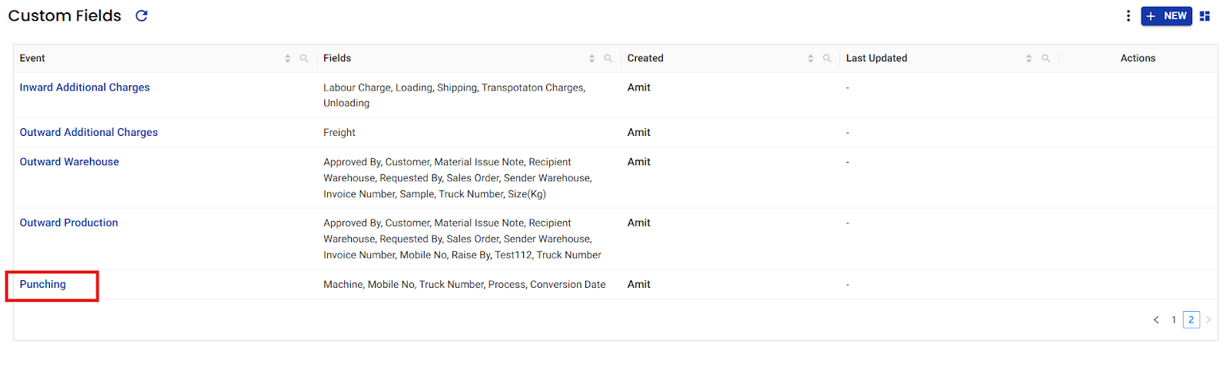
Task: Go to page 1 of the table
Action: coord(1174,320)
